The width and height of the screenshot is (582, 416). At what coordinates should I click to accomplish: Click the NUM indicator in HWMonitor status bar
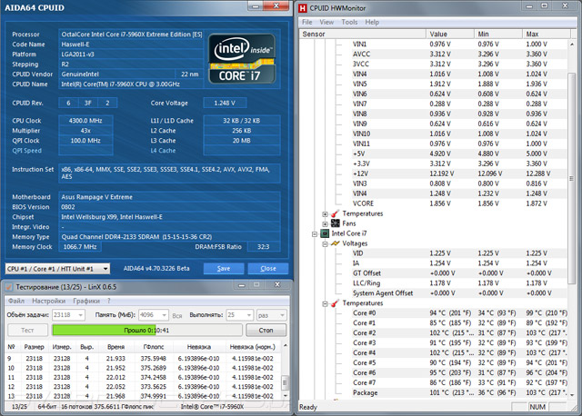click(537, 407)
